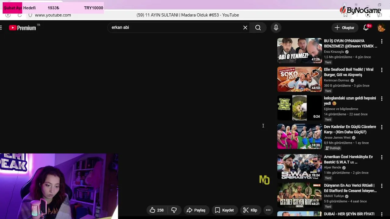Open title 'Amerikan Özel Harekâtıyla Ev Bastık'
Image resolution: width=390 pixels, height=219 pixels.
[x=348, y=159]
